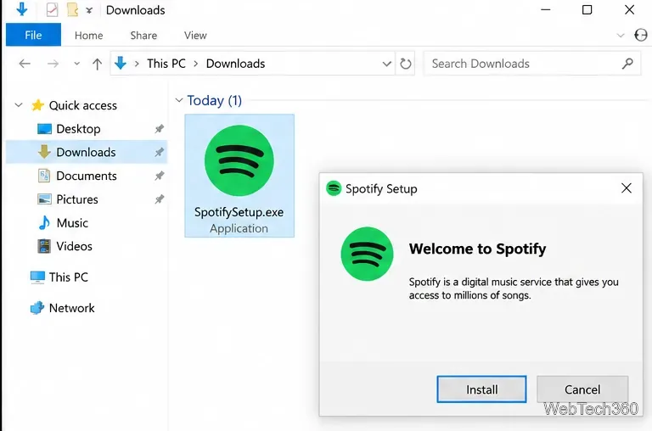Click the Welcome to Spotify heading
The height and width of the screenshot is (431, 652).
click(477, 249)
